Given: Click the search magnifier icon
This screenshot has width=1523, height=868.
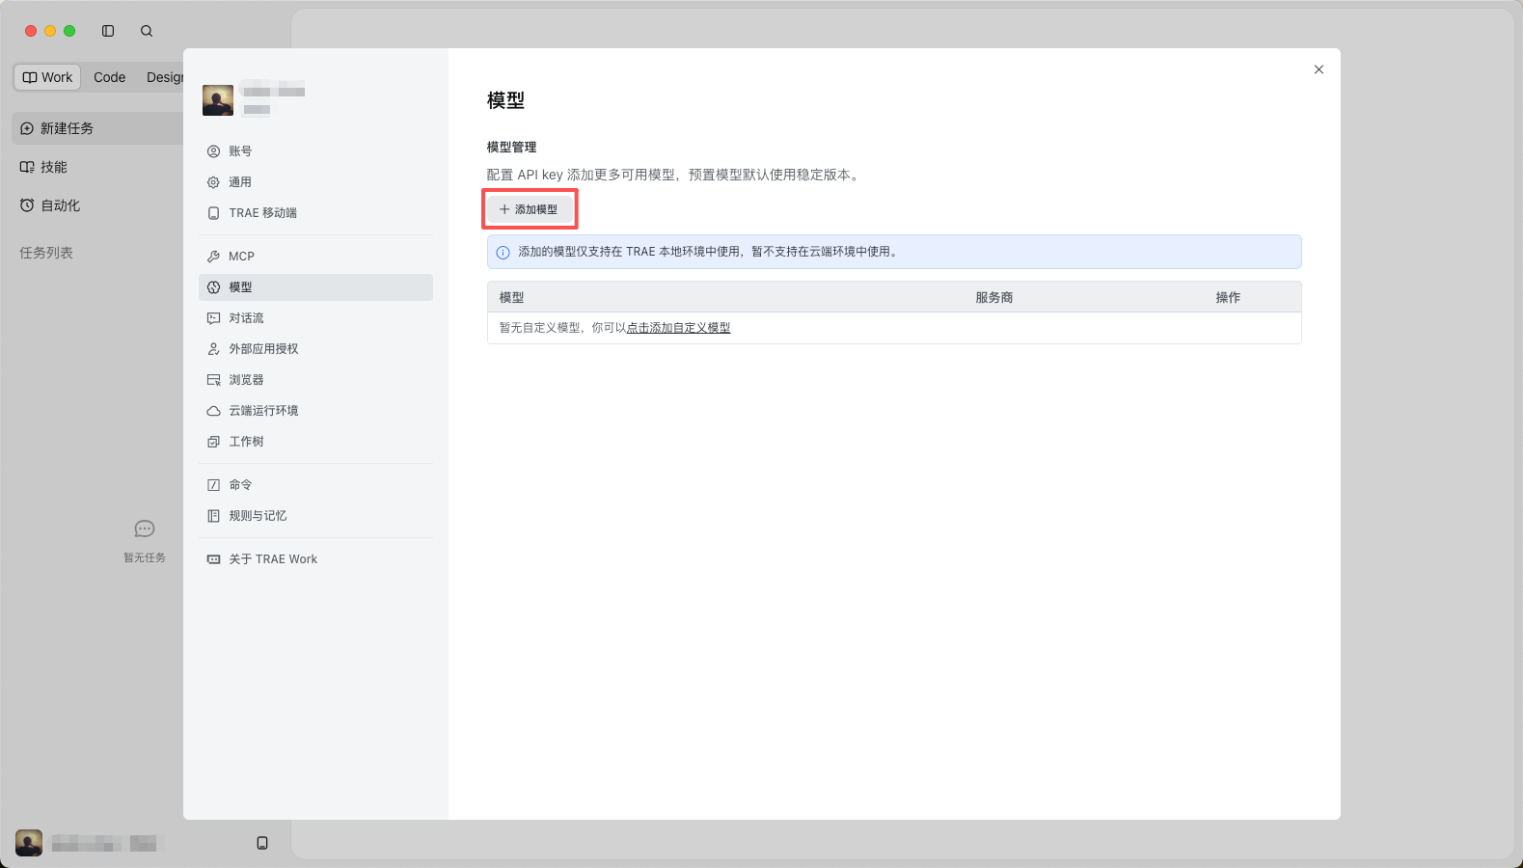Looking at the screenshot, I should 147,31.
